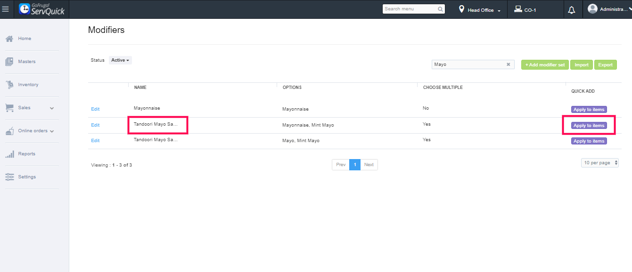Apply the Mayonnaise modifier to items
Screen dimensions: 632x272
589,110
